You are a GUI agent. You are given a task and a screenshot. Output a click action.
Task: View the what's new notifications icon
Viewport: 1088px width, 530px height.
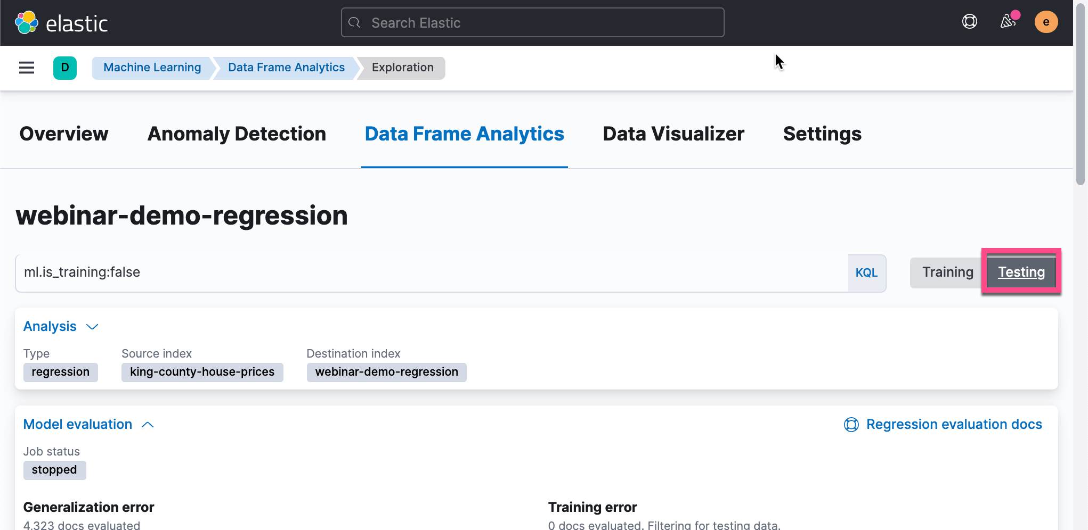(x=1008, y=22)
